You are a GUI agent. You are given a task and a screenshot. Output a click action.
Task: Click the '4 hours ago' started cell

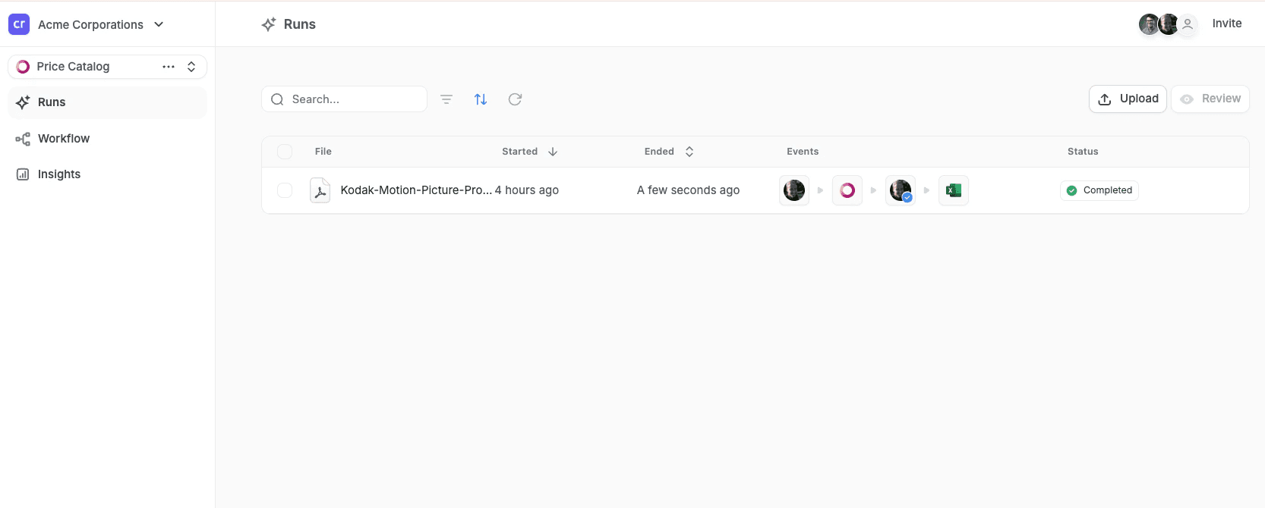pyautogui.click(x=527, y=190)
